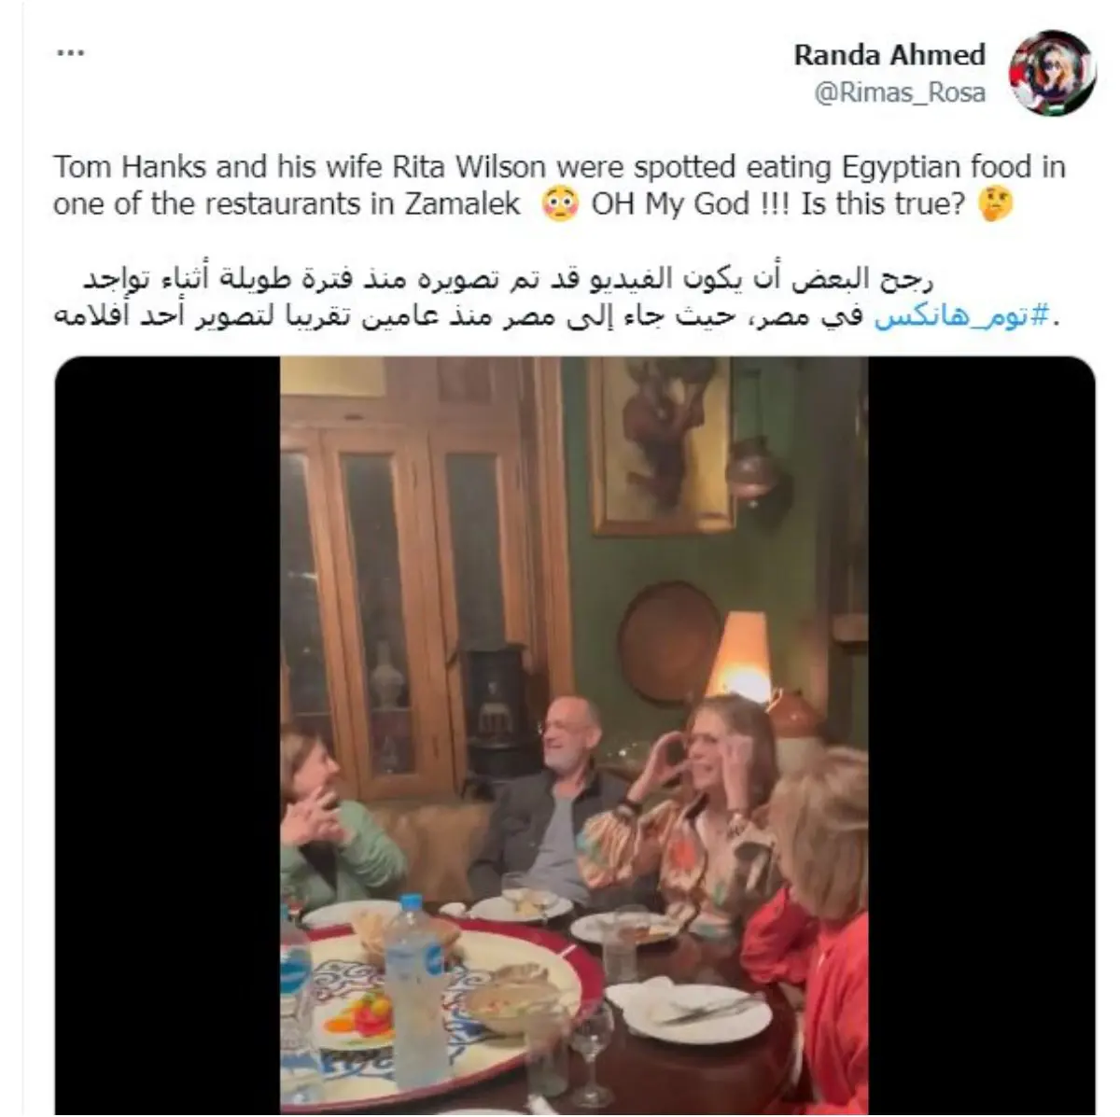
Task: Open Randa Ahmed's profile via display name
Action: (x=889, y=55)
